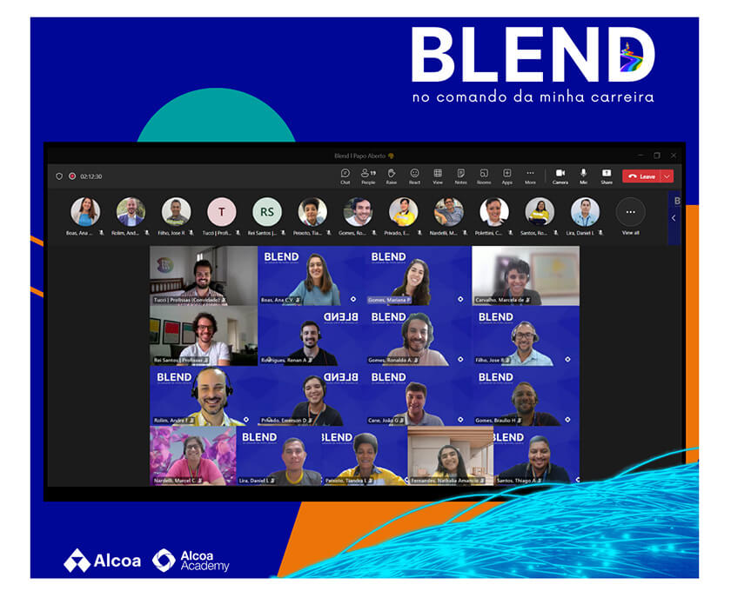
Task: Maximize the Teams meeting window
Action: [657, 156]
